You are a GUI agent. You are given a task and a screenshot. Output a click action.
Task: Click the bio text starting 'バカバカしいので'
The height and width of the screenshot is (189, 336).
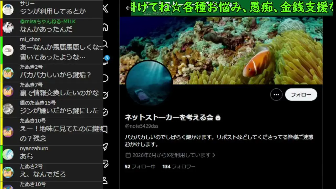219,141
